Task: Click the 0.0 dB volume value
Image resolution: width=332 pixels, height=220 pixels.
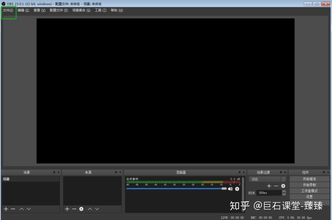Action: tap(235, 179)
